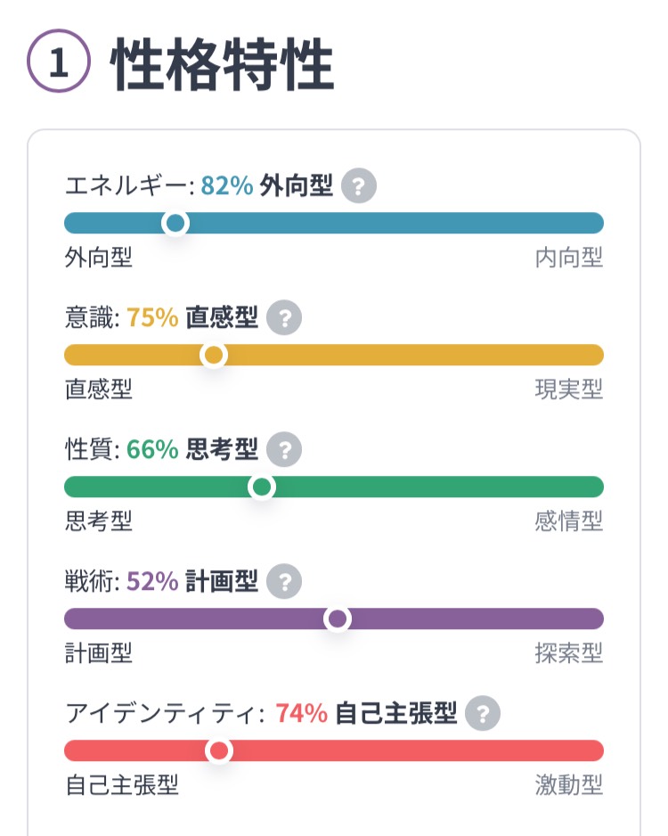Select the 現実型 label under the yellow bar
Image resolution: width=668 pixels, height=836 pixels.
568,390
